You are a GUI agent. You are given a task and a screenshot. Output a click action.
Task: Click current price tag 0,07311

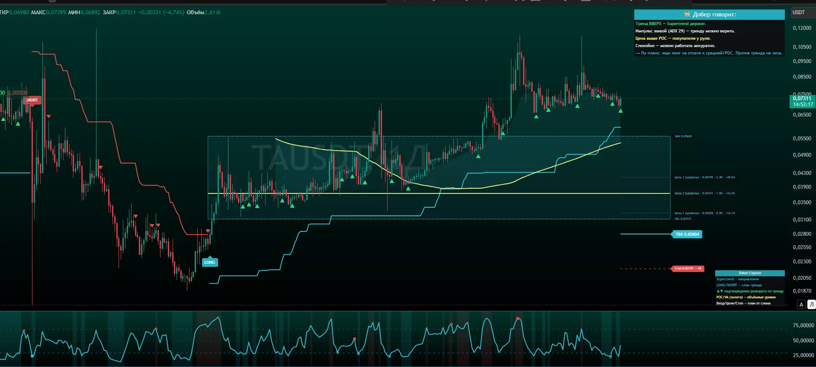coord(803,101)
